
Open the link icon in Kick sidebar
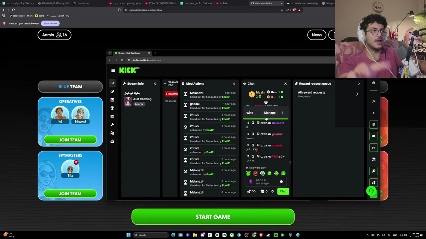tap(112, 91)
